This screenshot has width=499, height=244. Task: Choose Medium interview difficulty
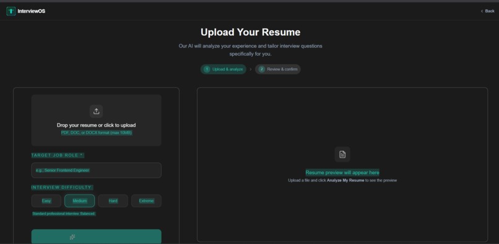click(x=80, y=201)
